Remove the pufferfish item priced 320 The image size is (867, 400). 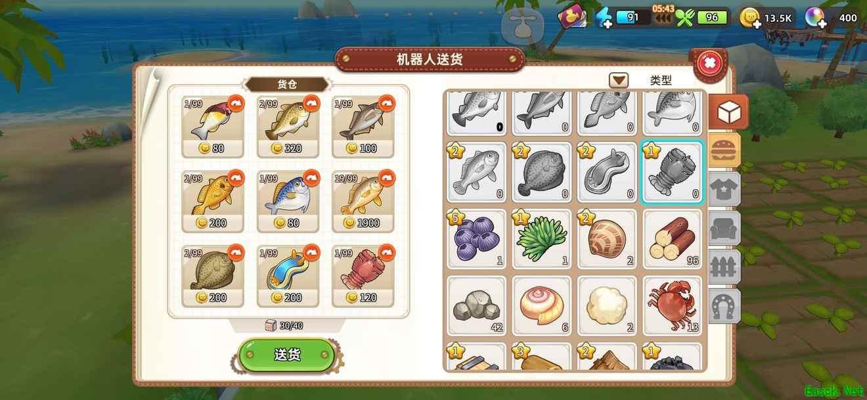click(311, 102)
